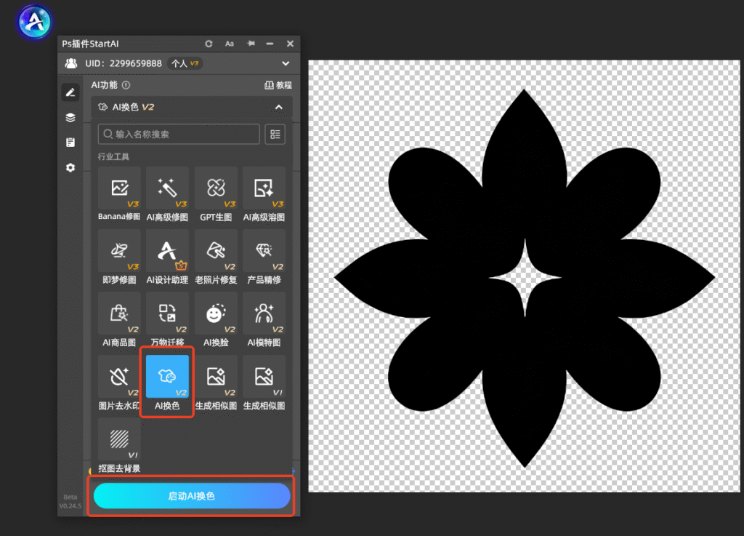
Task: Open the Banana修图 tool
Action: tap(119, 193)
